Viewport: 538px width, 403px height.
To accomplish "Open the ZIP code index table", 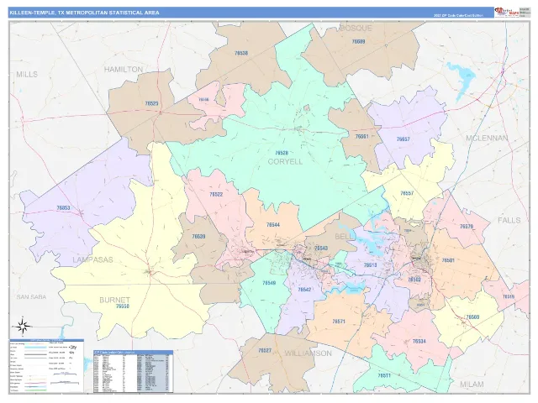I will 133,371.
